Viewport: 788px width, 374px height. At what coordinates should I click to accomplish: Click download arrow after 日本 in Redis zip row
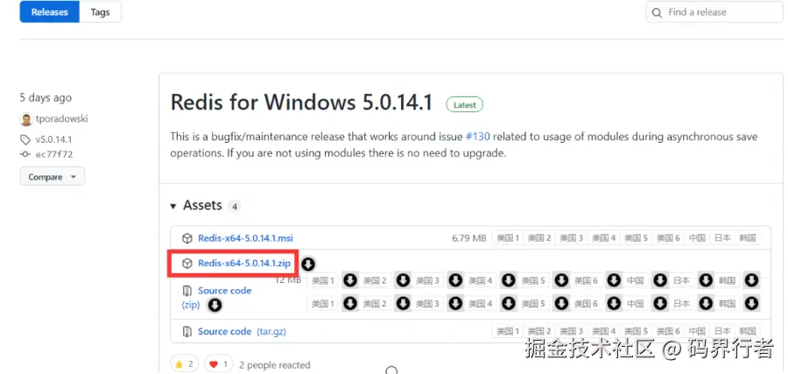click(x=706, y=280)
